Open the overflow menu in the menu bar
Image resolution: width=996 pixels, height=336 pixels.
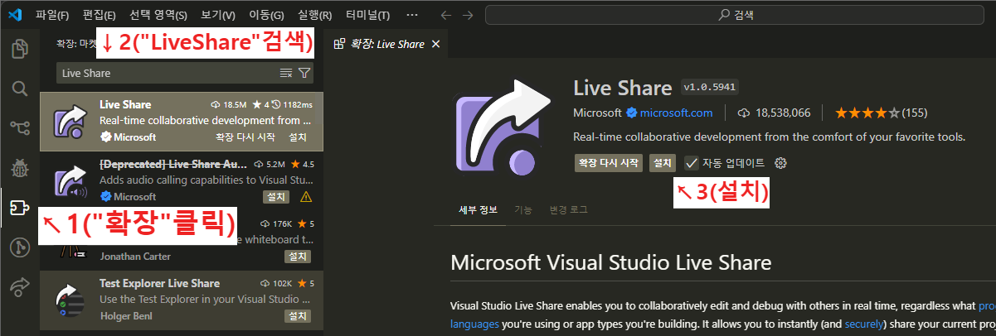coord(412,15)
